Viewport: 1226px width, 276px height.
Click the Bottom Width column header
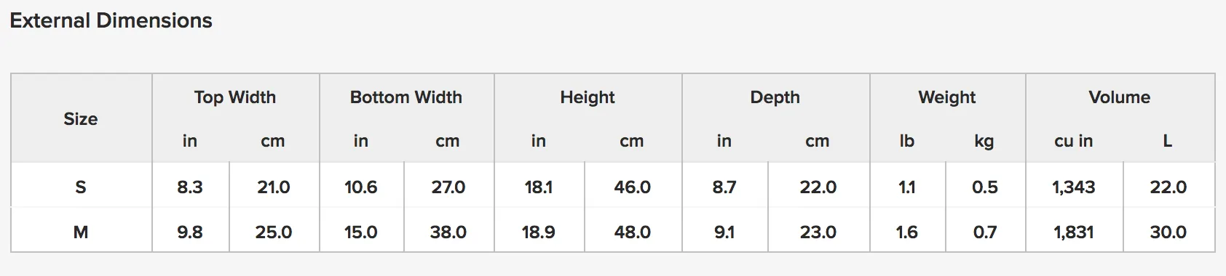tap(406, 97)
